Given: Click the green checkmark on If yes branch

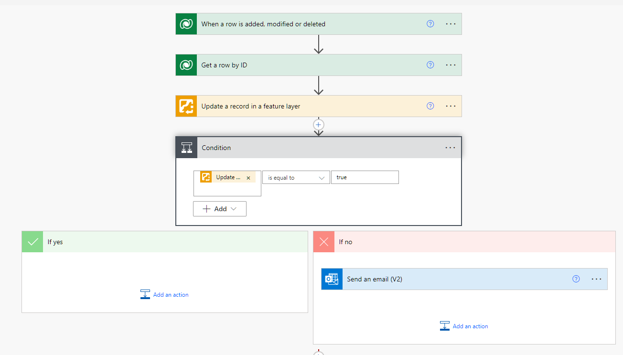Looking at the screenshot, I should coord(32,241).
